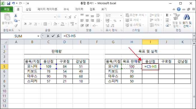Open the 셀 스타일 cell styles menu
196x109 pixels.
click(135, 25)
